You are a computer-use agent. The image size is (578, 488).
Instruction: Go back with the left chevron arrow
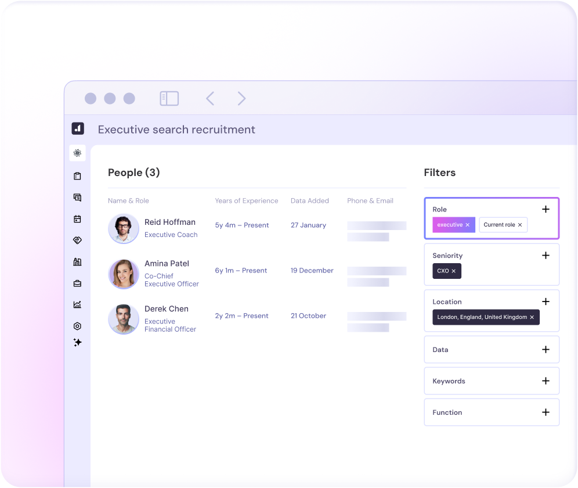point(210,99)
